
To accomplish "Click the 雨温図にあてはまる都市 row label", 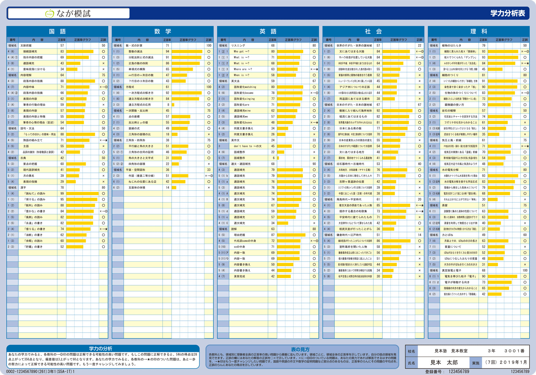I will pyautogui.click(x=355, y=99).
